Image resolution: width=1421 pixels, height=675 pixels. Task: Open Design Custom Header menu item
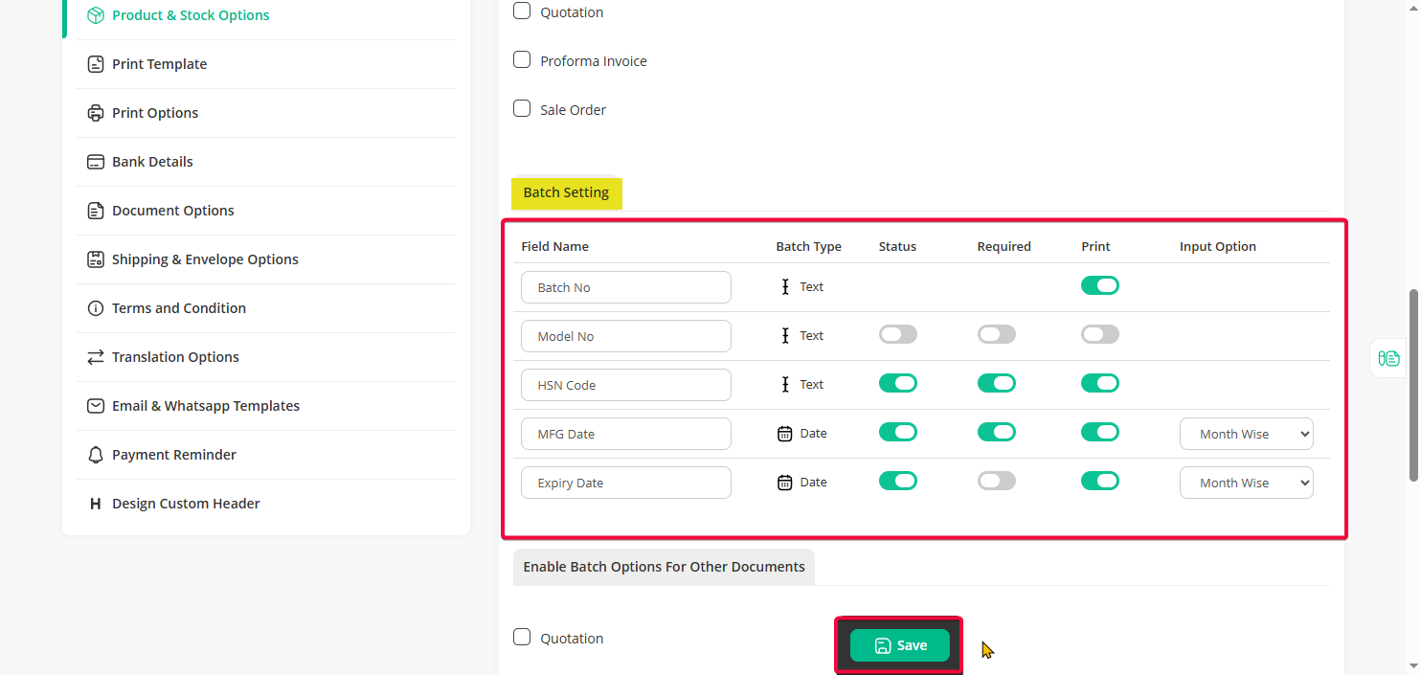point(186,504)
